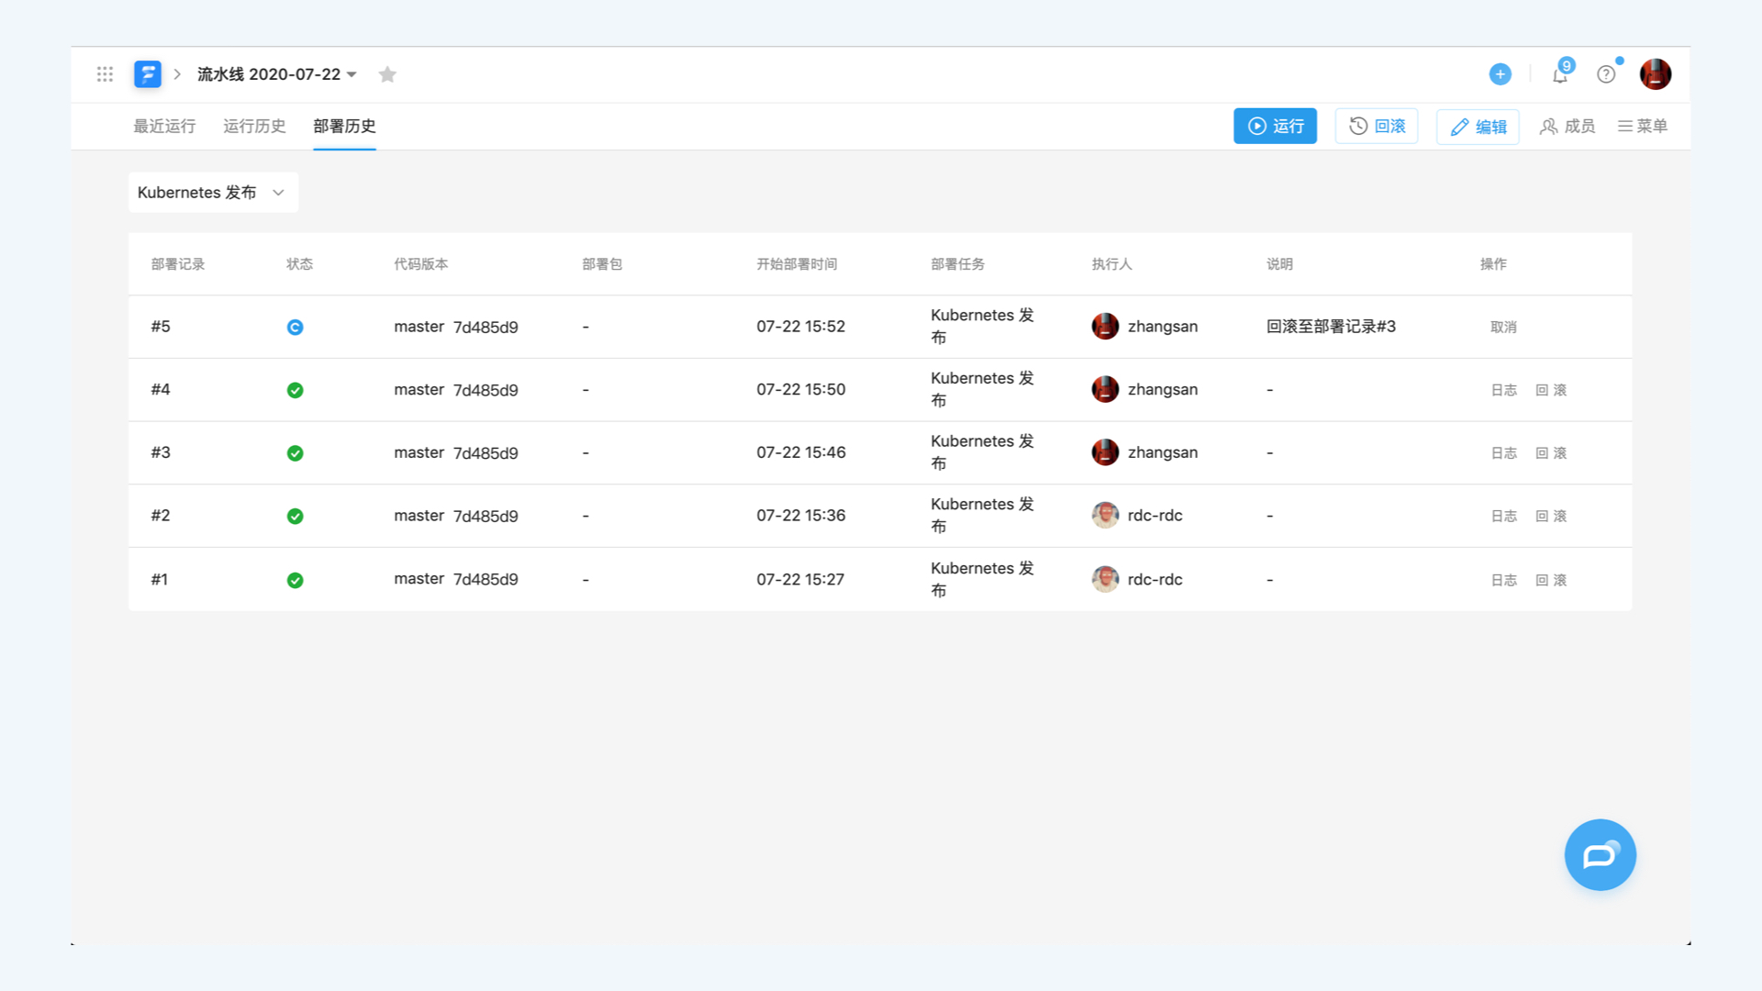The height and width of the screenshot is (991, 1762).
Task: Click the success status icon of #3
Action: (x=295, y=453)
